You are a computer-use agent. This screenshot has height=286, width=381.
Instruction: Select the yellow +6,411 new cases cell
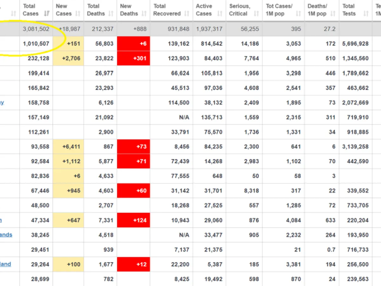(68, 147)
